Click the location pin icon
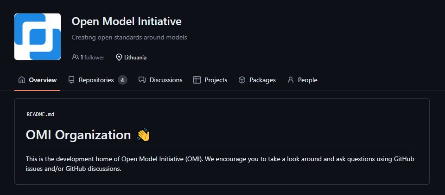The width and height of the screenshot is (445, 195). (119, 57)
